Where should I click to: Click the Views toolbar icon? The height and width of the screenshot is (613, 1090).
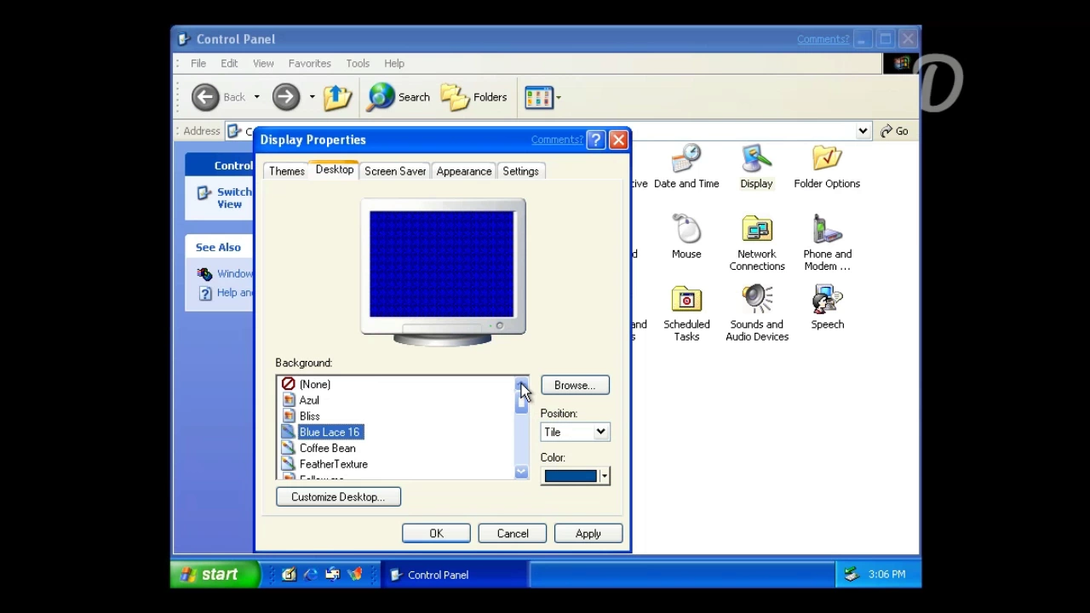pos(539,97)
